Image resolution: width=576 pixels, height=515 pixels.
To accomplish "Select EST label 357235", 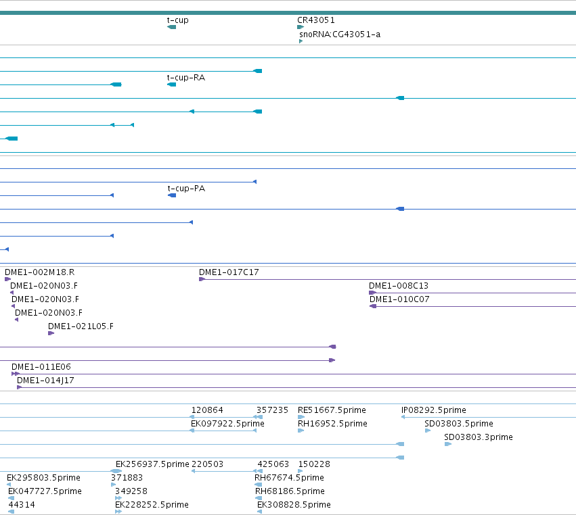I will click(x=272, y=410).
